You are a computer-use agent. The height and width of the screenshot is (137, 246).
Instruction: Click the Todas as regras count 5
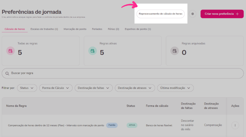point(20,53)
